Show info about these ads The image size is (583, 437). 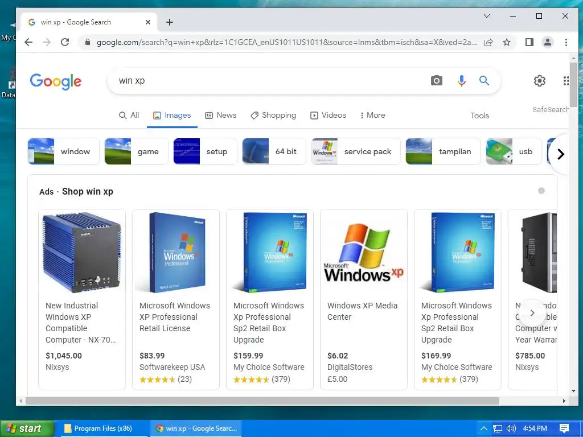point(541,191)
